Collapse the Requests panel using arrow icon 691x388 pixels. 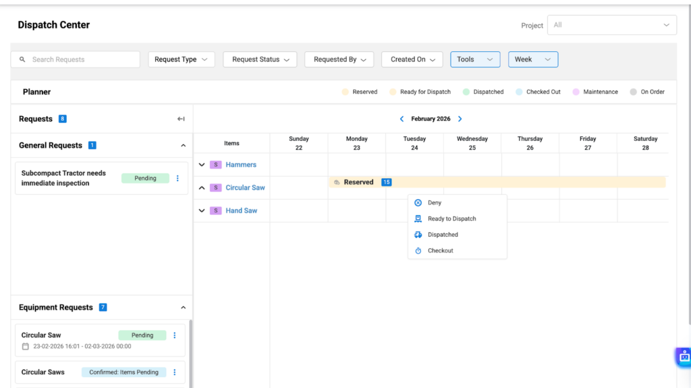[x=181, y=119]
